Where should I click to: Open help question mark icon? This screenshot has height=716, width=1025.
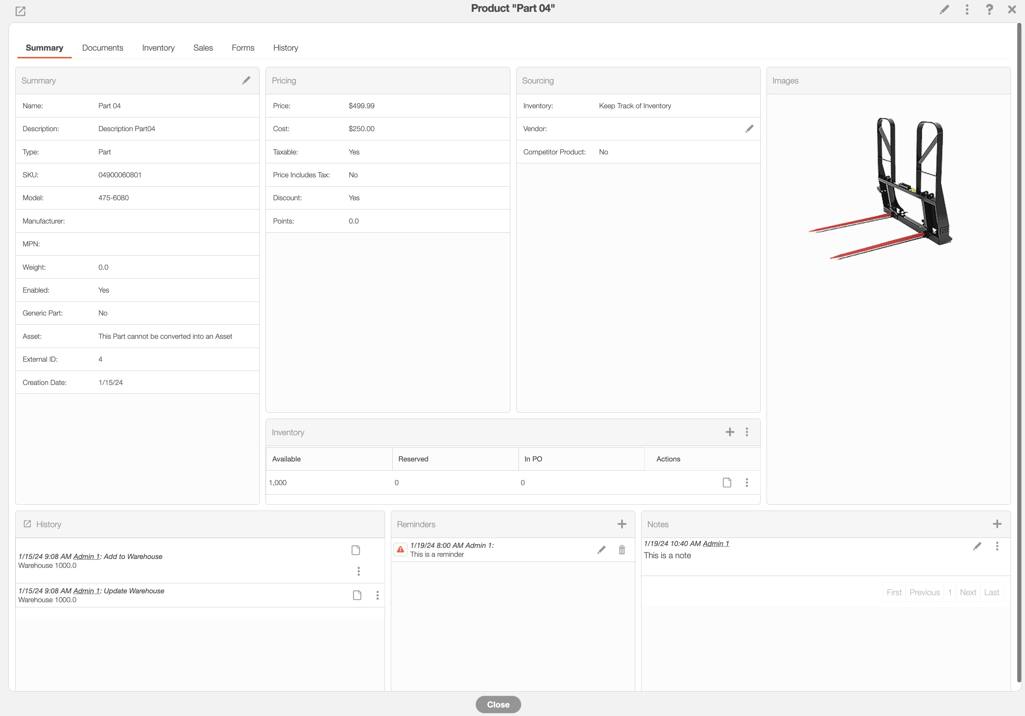coord(989,9)
